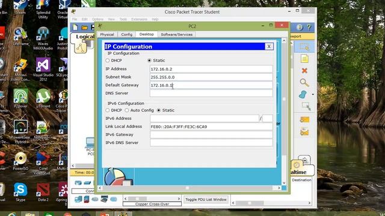Click the Realtime mode tab
Screen dimensions: 385x216
[x=302, y=170]
